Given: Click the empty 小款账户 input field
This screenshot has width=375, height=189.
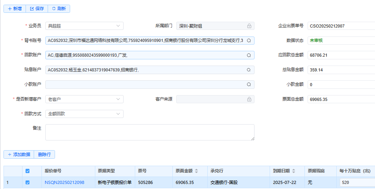Looking at the screenshot, I should pyautogui.click(x=150, y=85).
